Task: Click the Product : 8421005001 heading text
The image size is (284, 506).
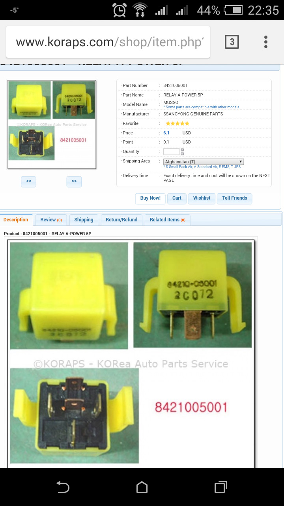Action: pos(48,234)
